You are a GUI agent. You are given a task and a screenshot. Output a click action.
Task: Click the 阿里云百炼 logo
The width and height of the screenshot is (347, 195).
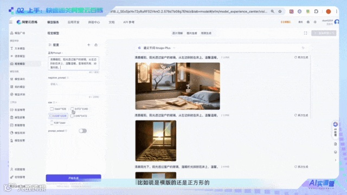(27, 22)
